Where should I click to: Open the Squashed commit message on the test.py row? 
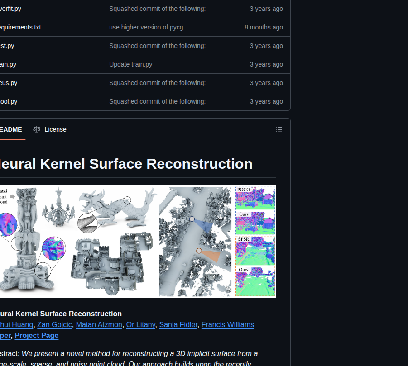click(157, 46)
